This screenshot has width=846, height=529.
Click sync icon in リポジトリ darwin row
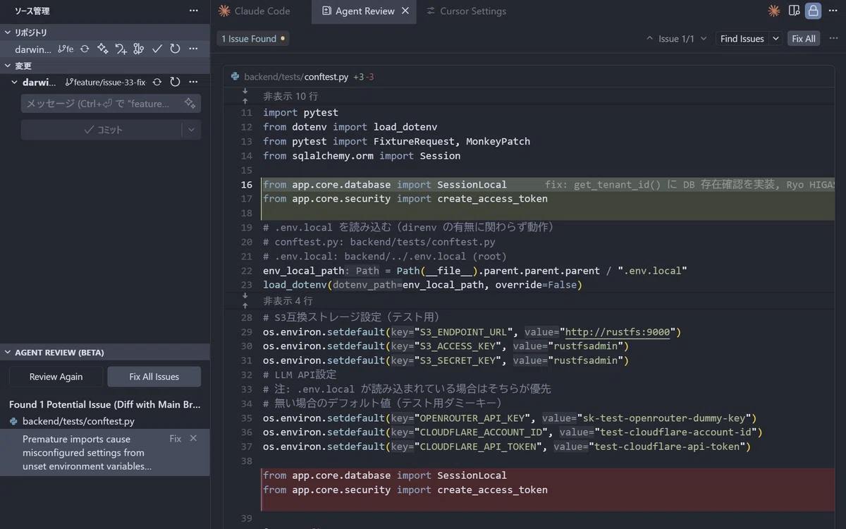tap(85, 49)
